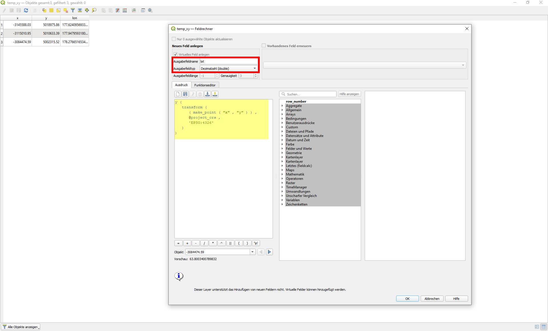
Task: Insert the concatenation '||' operator button
Action: [x=230, y=243]
